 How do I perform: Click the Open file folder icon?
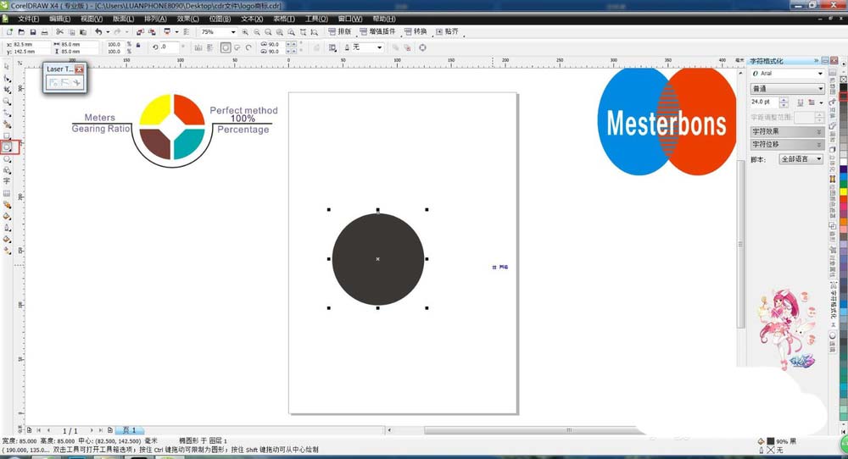tap(21, 32)
